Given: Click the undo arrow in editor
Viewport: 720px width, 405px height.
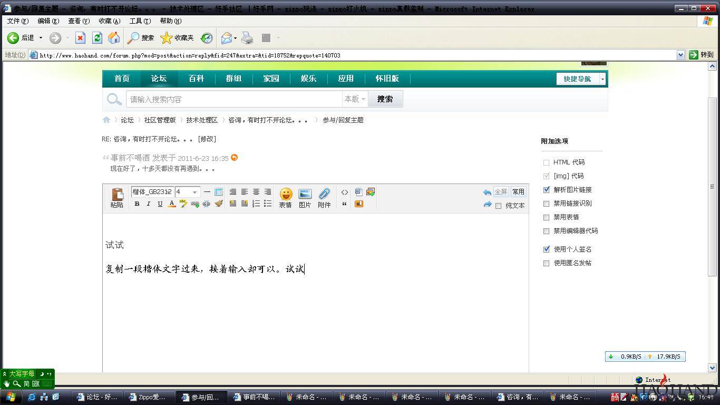Looking at the screenshot, I should click(487, 192).
